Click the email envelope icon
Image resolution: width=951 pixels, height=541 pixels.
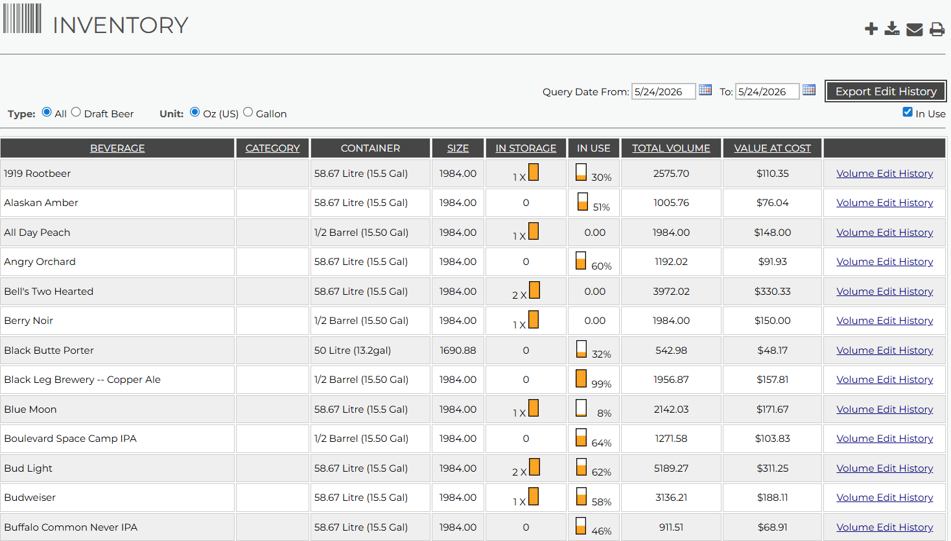(x=915, y=29)
